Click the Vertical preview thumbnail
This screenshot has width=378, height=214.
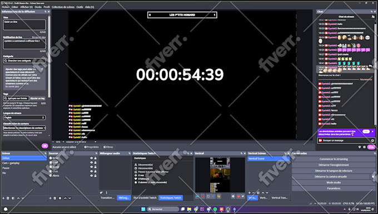tap(220, 175)
